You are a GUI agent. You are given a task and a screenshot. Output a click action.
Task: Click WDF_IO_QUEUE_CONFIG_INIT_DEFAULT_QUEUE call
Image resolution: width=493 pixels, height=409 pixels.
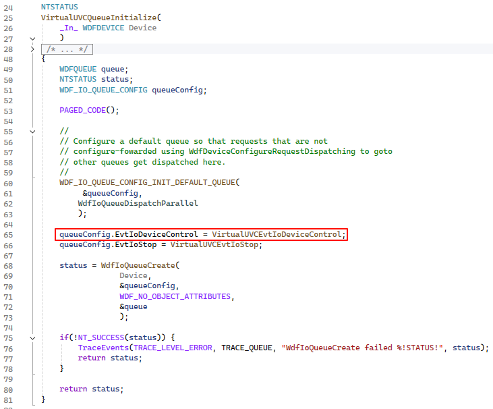coord(148,182)
